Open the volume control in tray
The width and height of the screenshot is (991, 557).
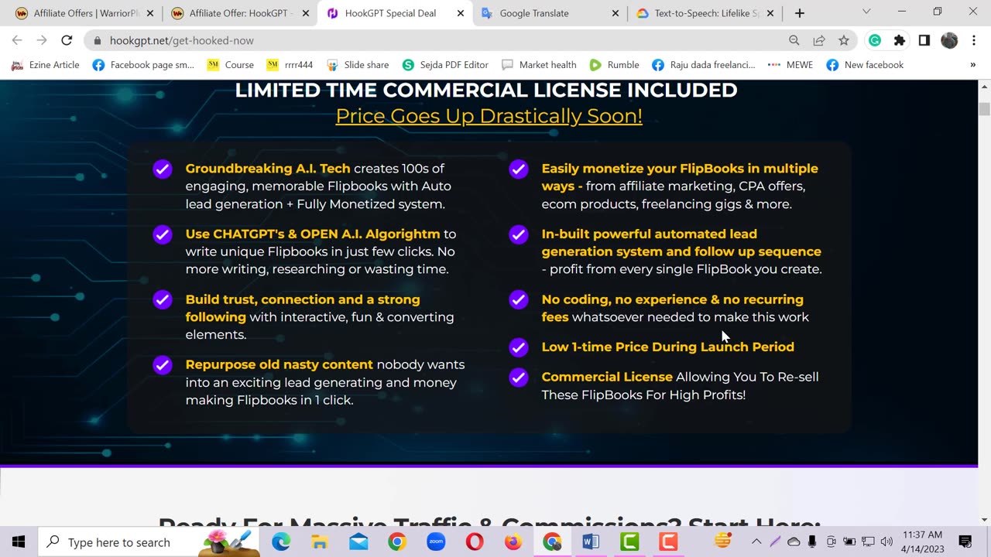[x=886, y=542]
